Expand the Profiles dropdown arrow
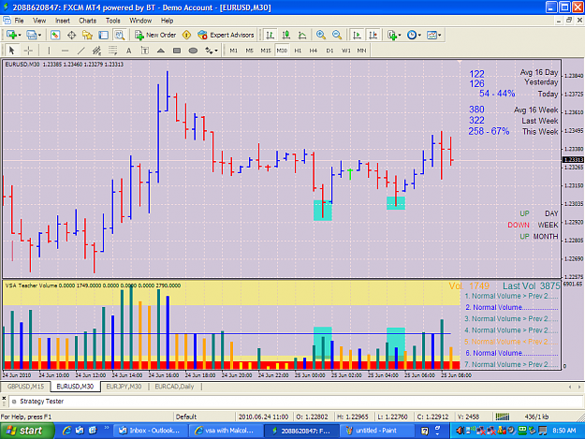 coord(39,35)
